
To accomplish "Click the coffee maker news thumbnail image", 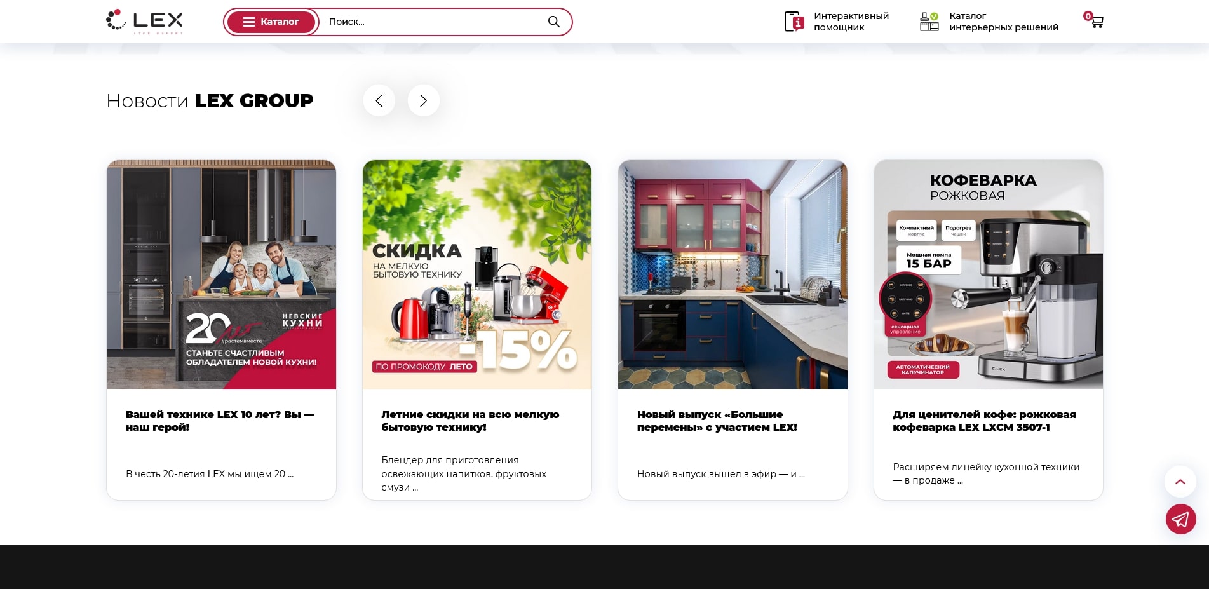I will pos(988,274).
